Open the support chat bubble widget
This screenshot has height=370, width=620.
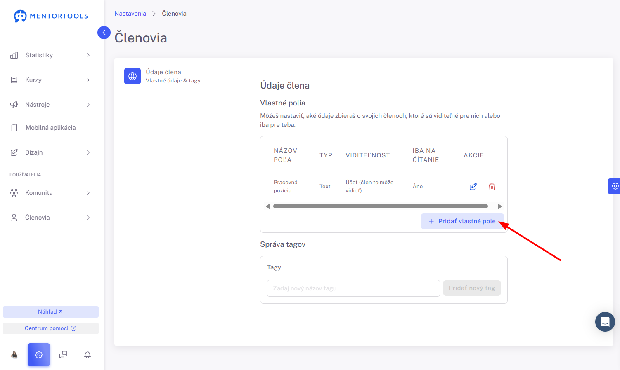pyautogui.click(x=605, y=322)
